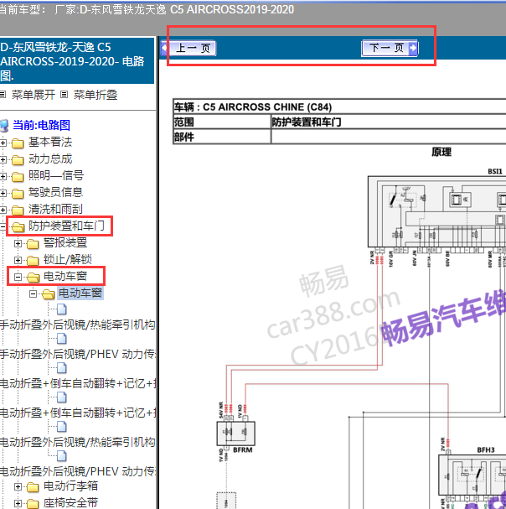
Task: Expand all menus via 菜单展开
Action: [x=33, y=95]
